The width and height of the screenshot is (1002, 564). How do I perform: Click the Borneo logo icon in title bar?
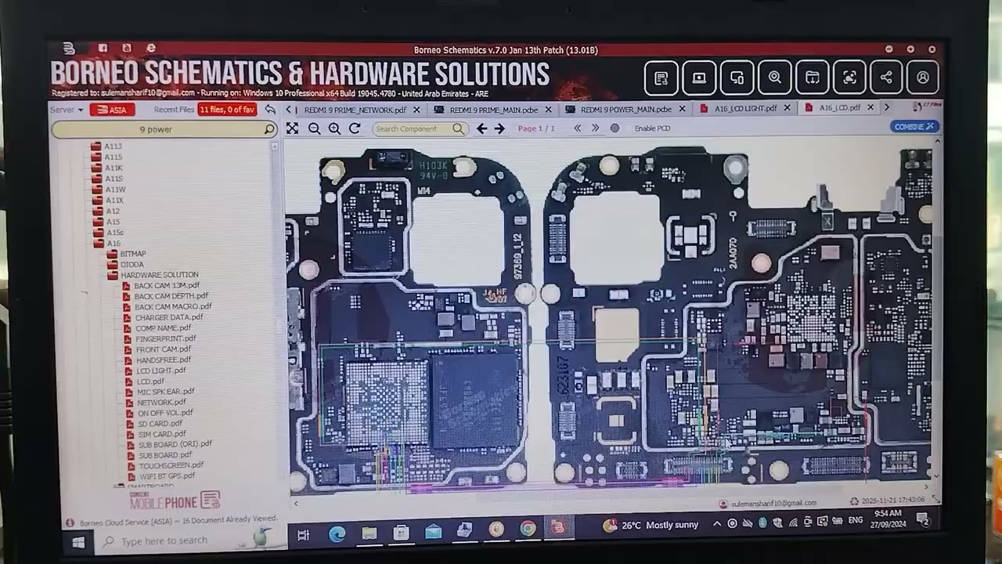(69, 49)
